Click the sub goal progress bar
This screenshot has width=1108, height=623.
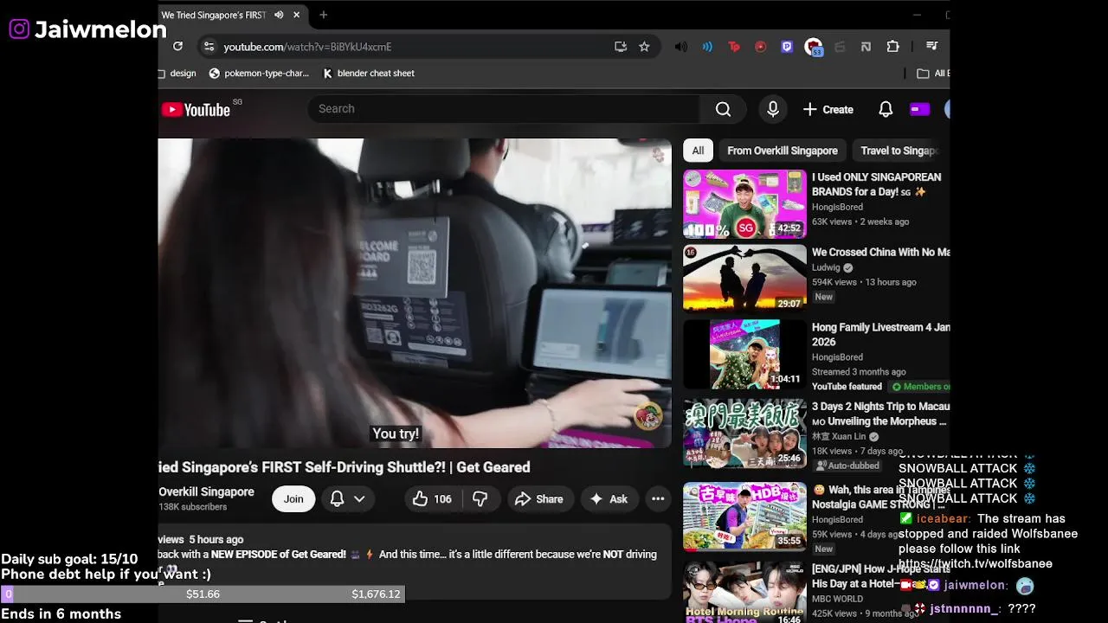(203, 594)
